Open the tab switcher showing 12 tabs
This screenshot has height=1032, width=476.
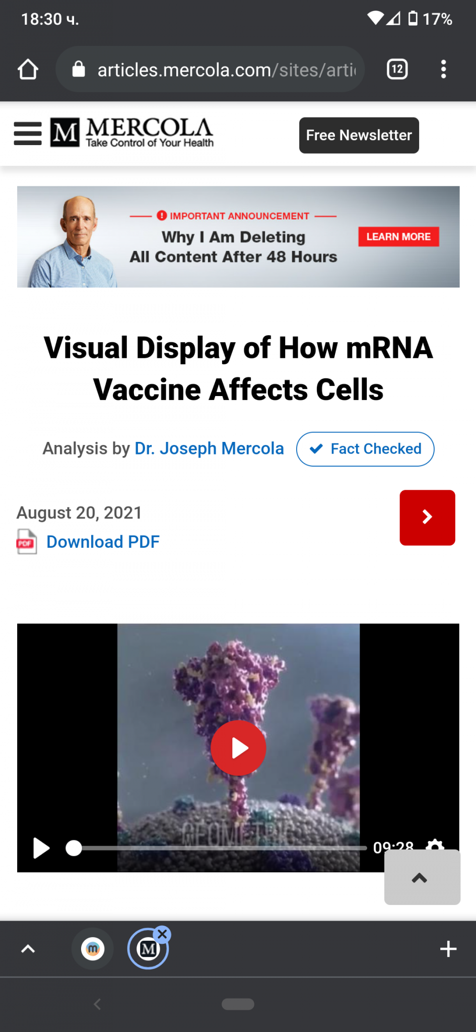click(x=397, y=69)
